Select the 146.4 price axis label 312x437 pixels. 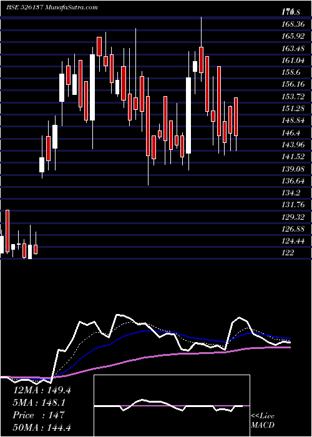291,133
